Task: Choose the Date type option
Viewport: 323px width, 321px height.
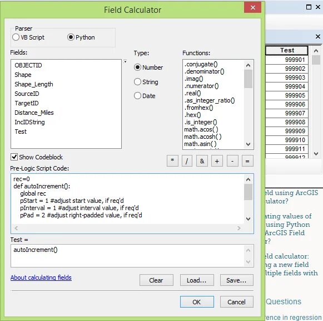Action: point(137,96)
